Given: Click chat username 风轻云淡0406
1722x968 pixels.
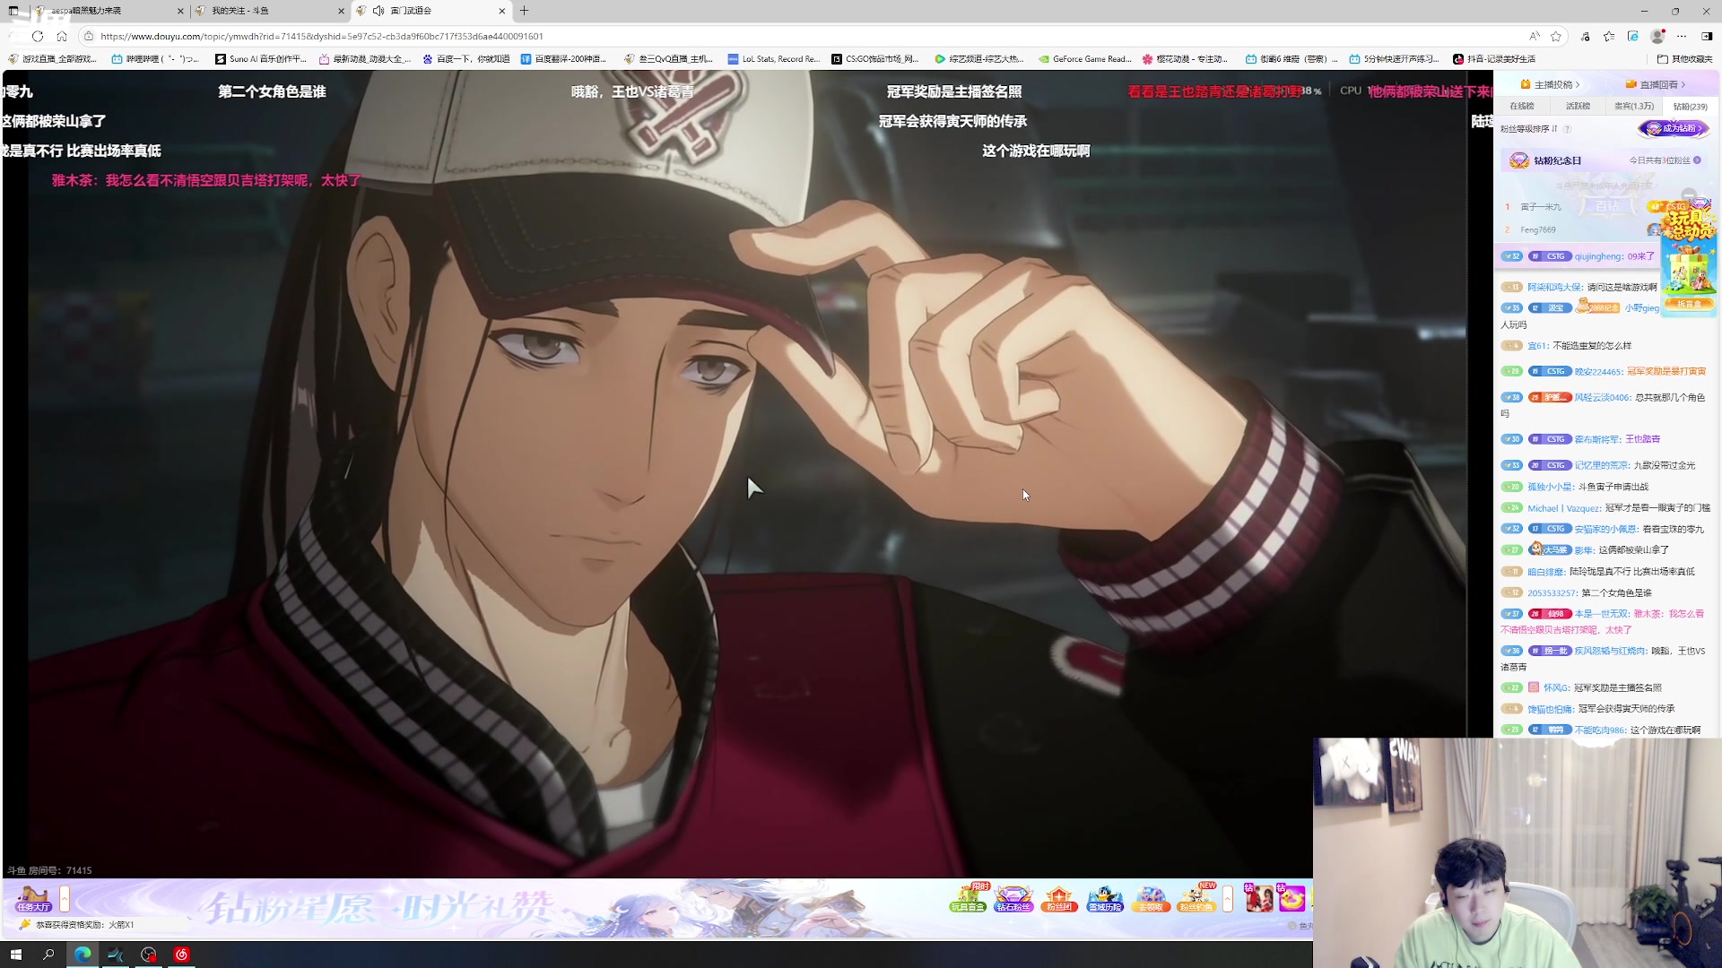Looking at the screenshot, I should [x=1603, y=397].
